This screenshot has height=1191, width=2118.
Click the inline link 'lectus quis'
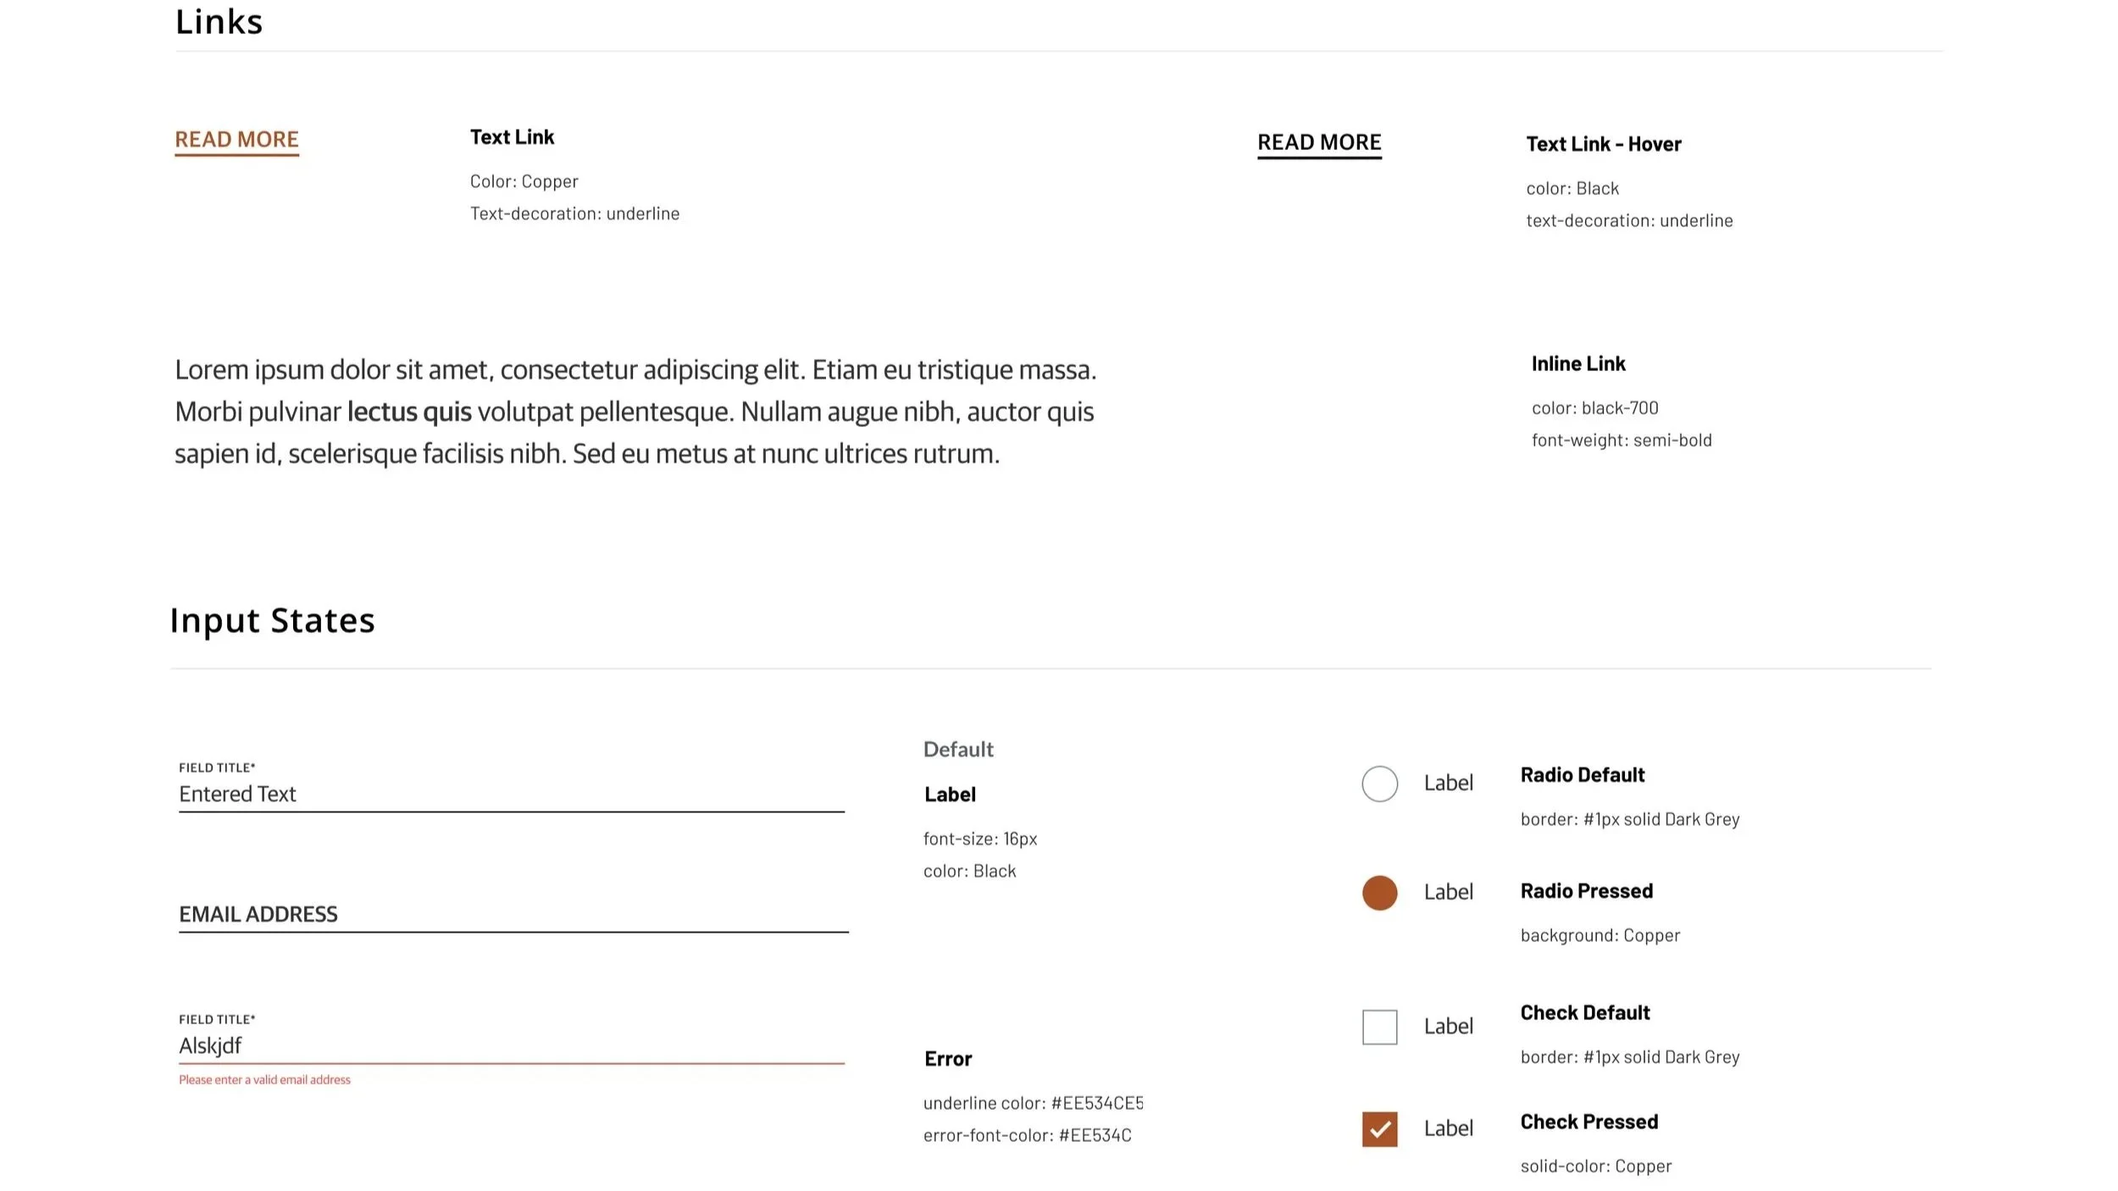click(x=409, y=412)
